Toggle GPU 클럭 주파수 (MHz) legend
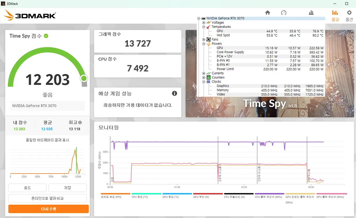356x218 pixels. 331,196
